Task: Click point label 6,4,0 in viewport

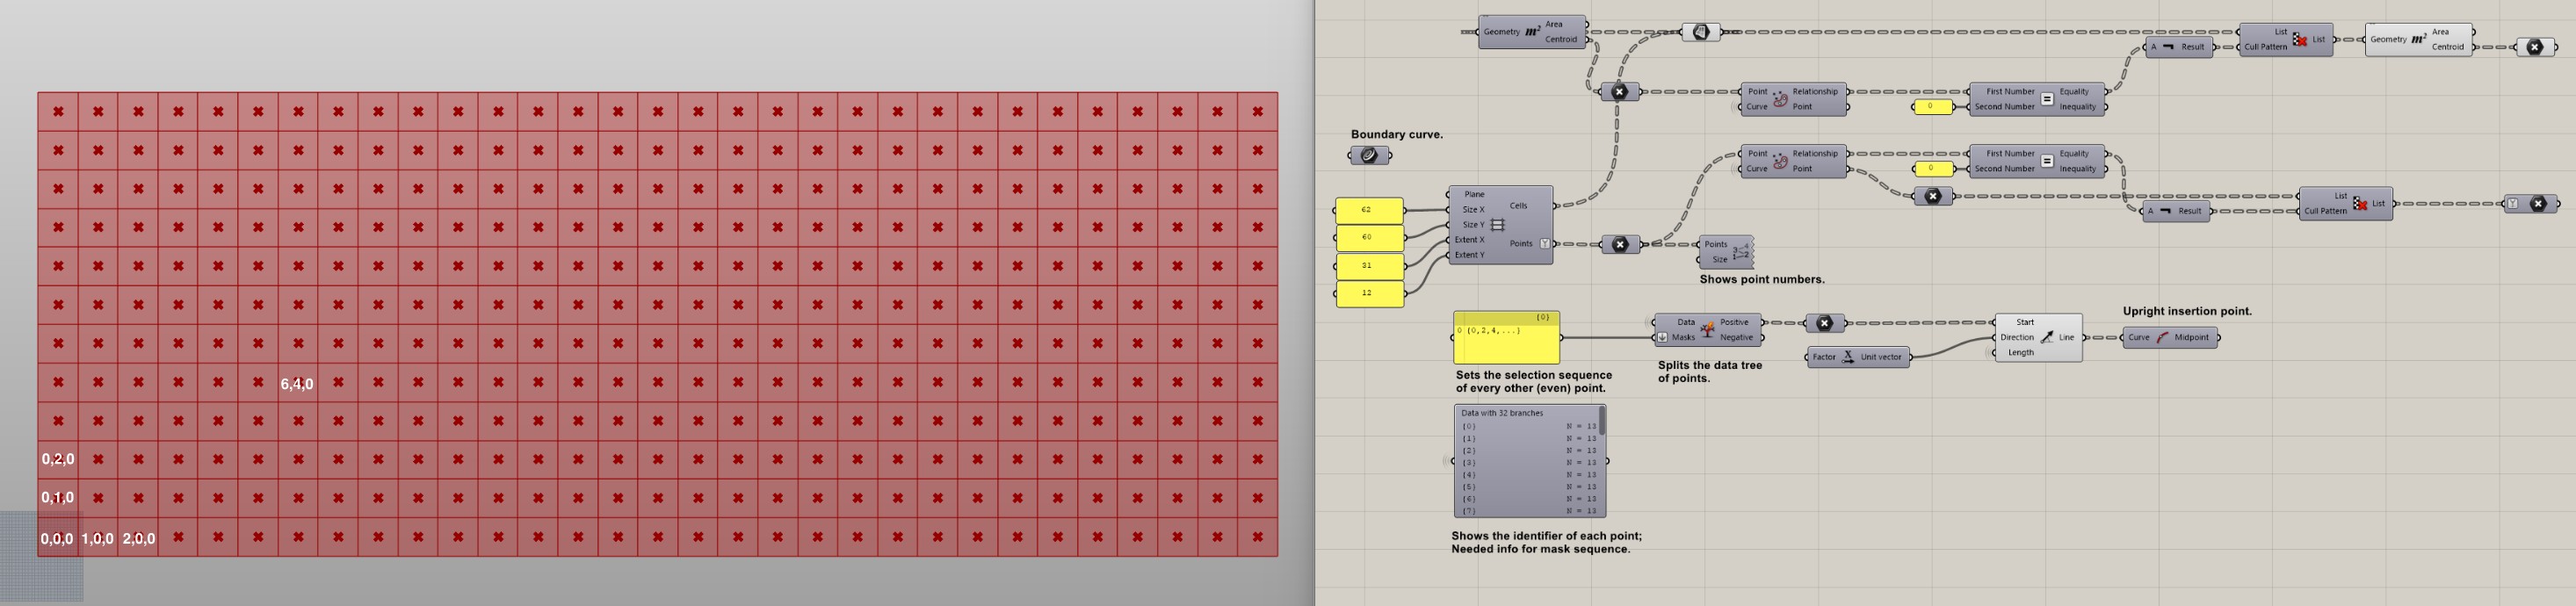Action: pos(297,384)
